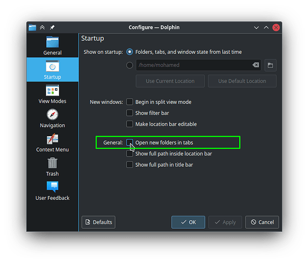
Task: Select the View Modes settings page
Action: (53, 94)
